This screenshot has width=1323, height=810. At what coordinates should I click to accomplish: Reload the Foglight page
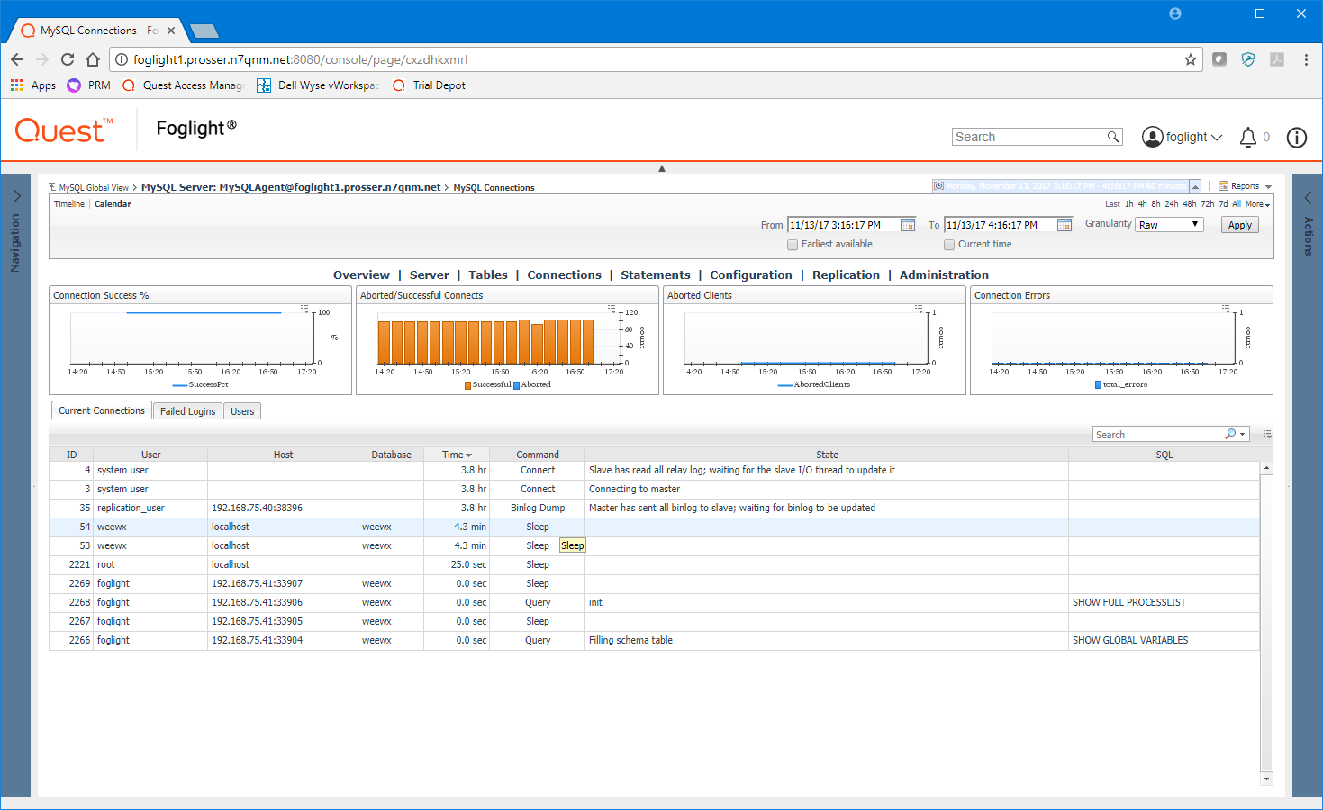68,59
